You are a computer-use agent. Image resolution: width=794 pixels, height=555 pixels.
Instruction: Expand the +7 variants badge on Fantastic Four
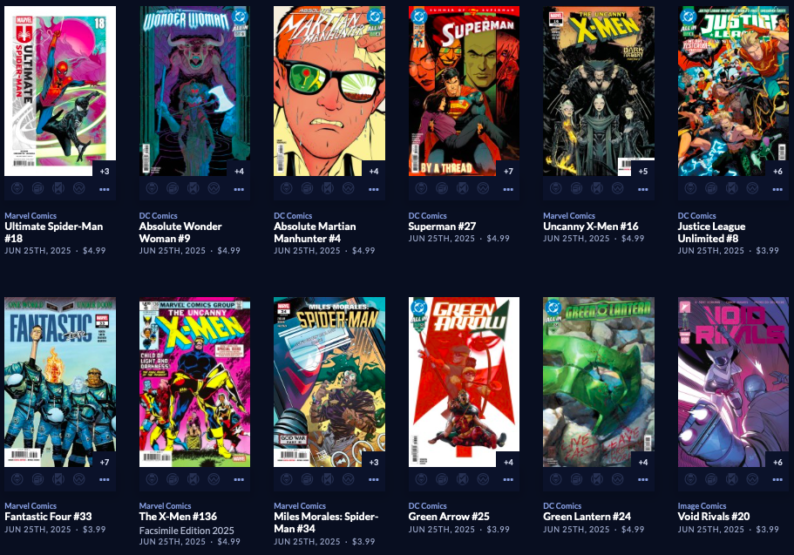[105, 462]
